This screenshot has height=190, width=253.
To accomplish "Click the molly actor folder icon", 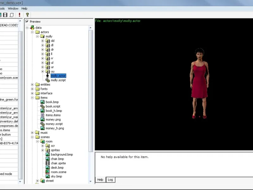I will [x=42, y=36].
